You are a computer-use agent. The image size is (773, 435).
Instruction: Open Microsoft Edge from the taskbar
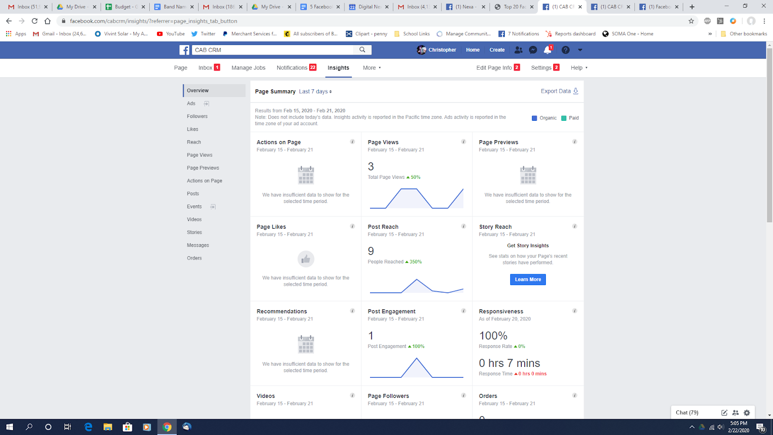(88, 427)
